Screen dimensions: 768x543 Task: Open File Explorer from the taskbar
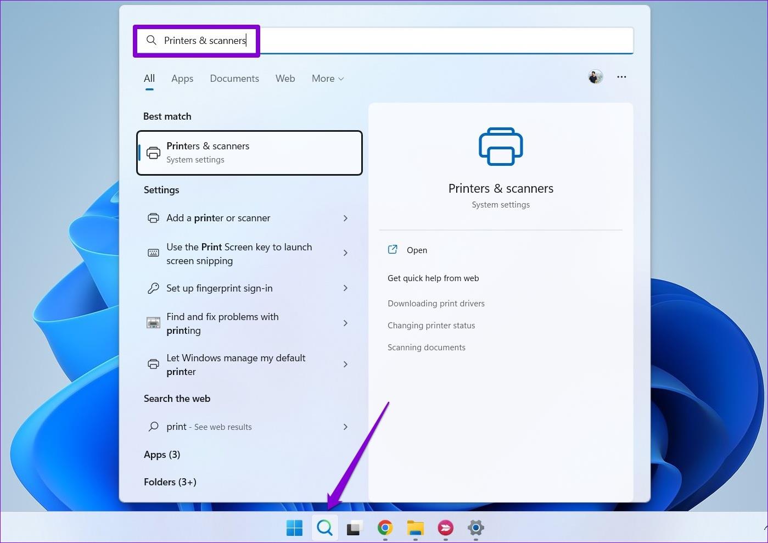click(x=415, y=528)
